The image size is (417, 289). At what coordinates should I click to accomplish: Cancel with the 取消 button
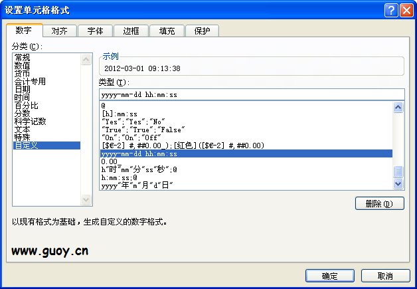pos(385,276)
